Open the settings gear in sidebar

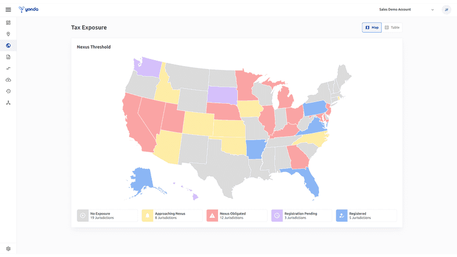[x=8, y=249]
